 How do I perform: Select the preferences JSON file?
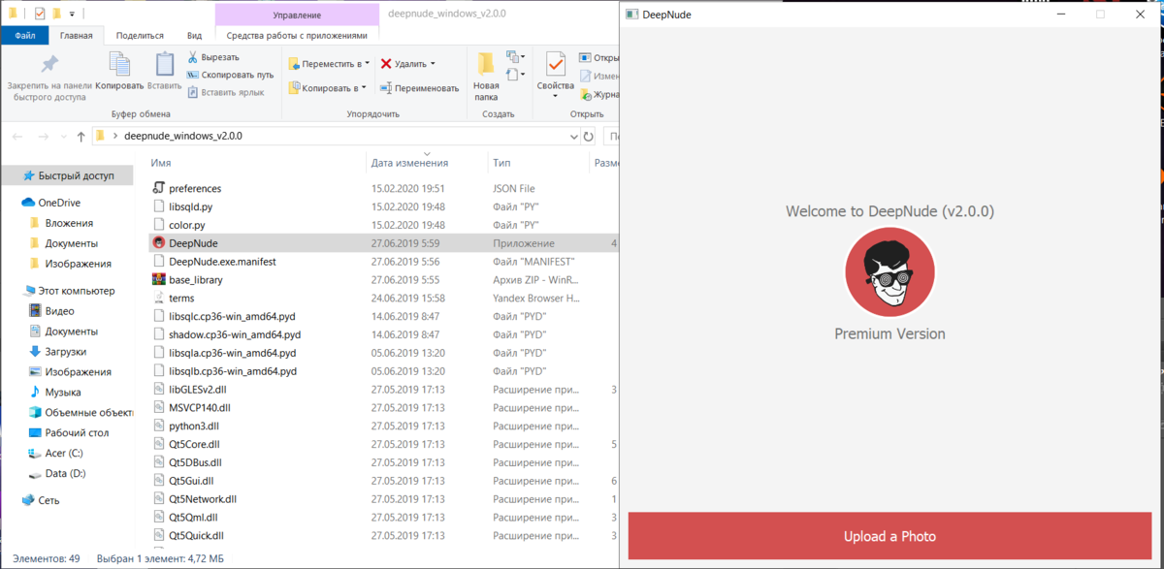(x=195, y=188)
